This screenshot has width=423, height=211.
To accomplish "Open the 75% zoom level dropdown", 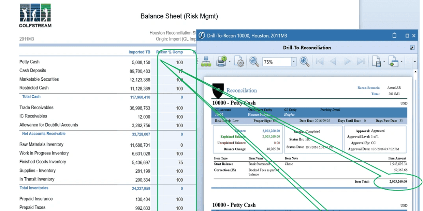I will [294, 62].
